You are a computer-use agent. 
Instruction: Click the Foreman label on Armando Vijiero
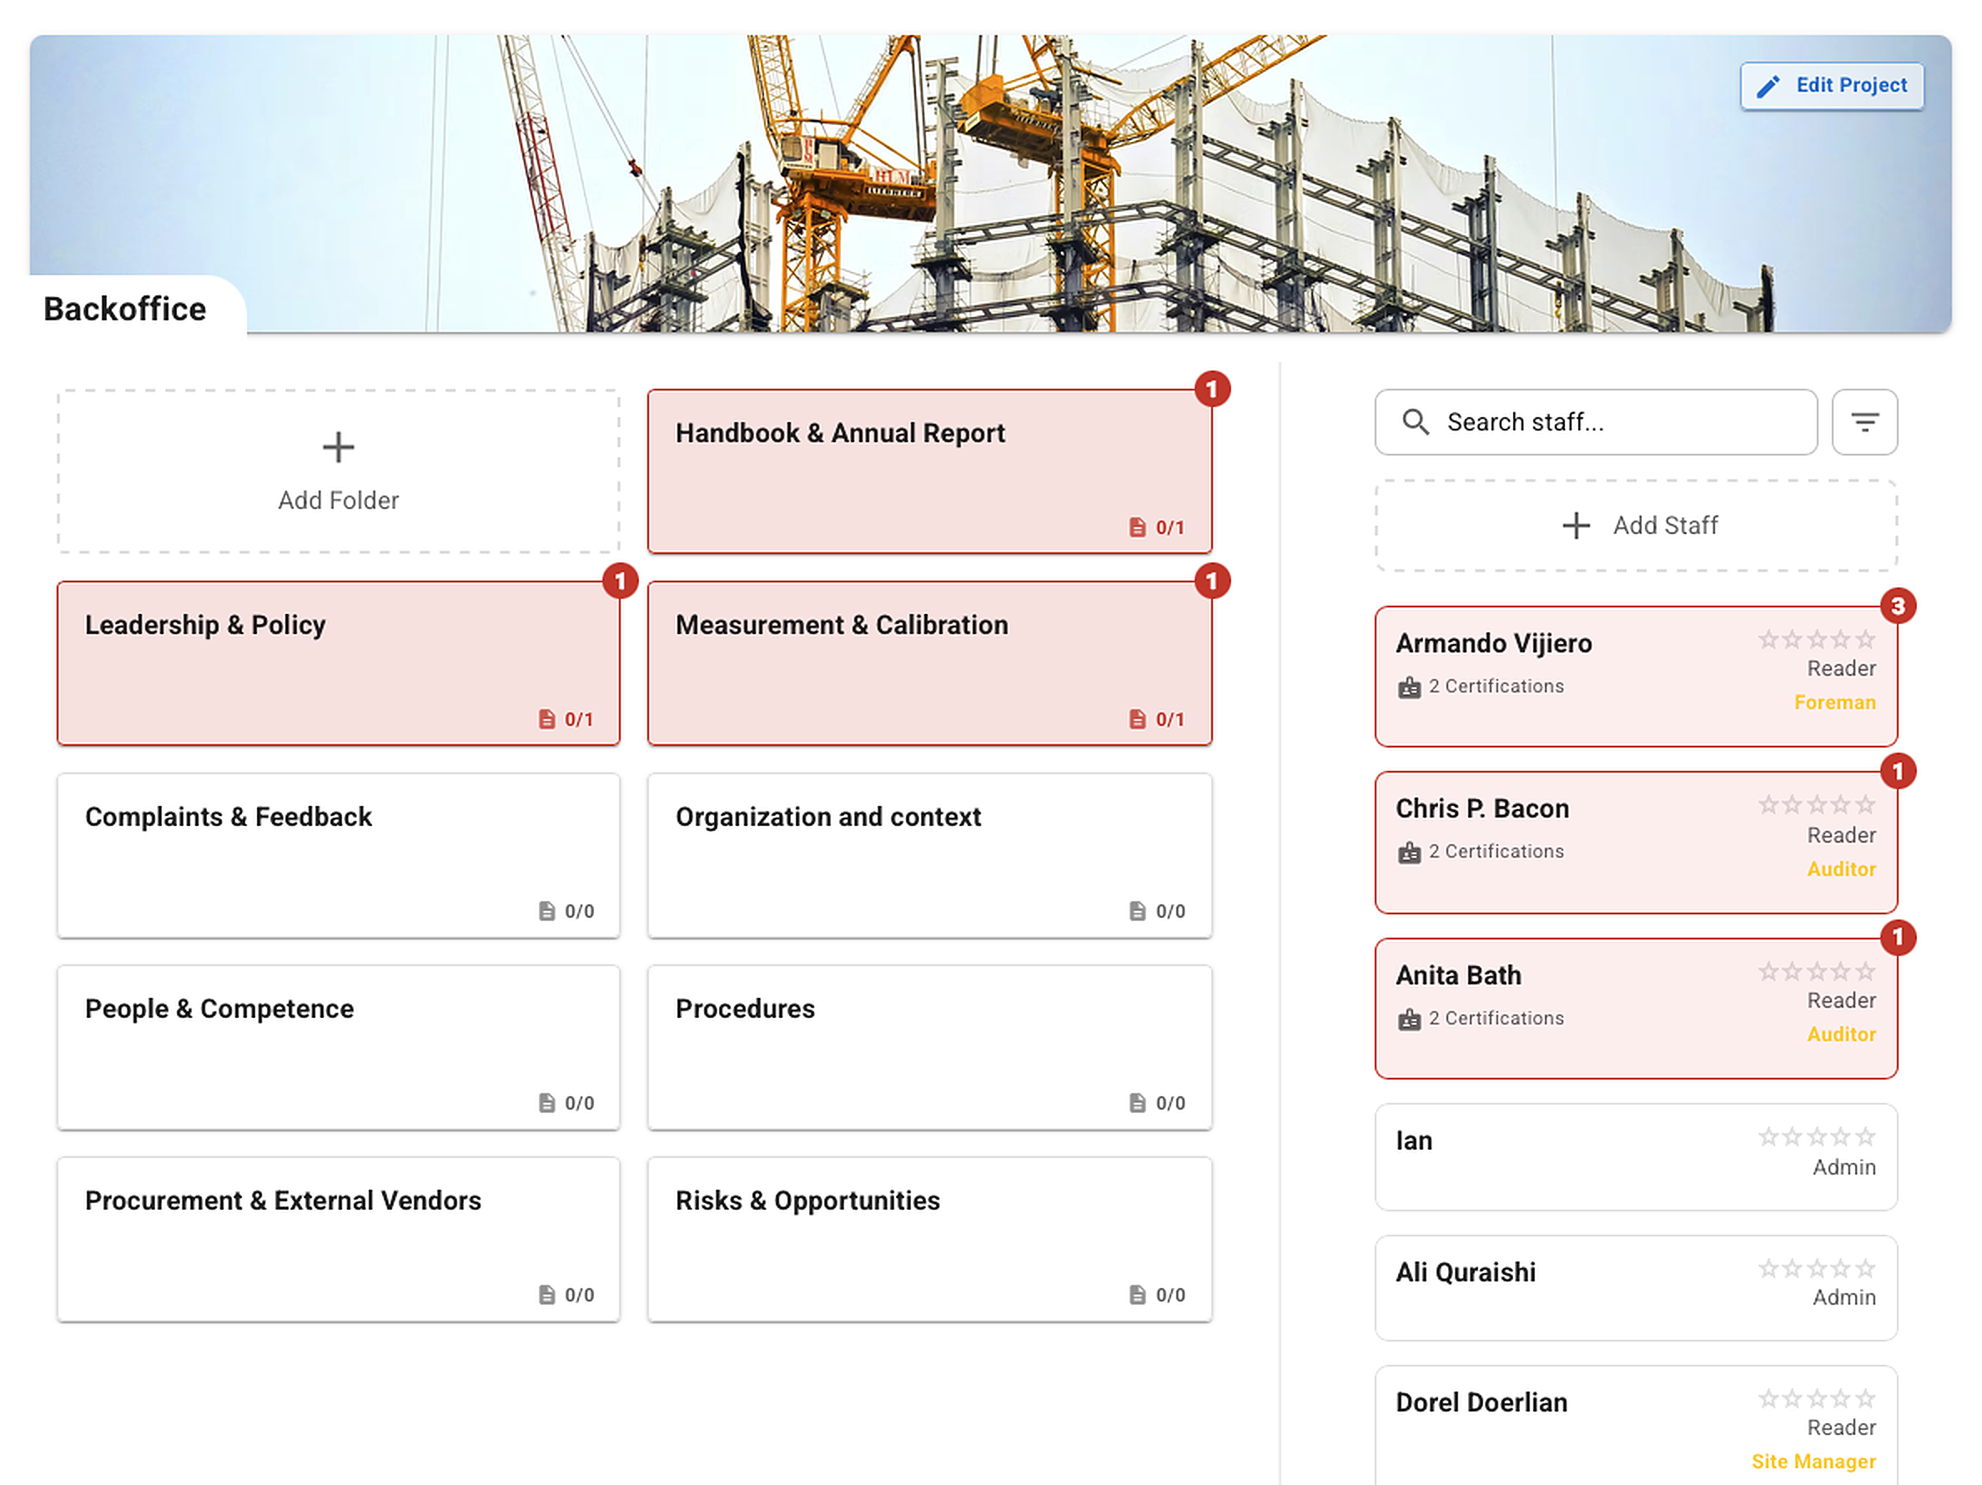[x=1834, y=702]
